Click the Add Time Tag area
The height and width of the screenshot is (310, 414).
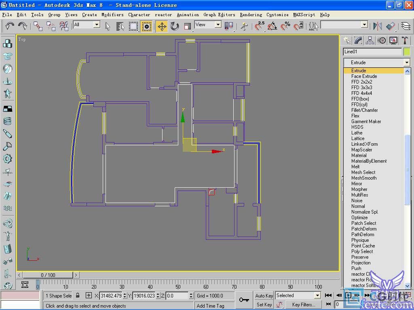(x=214, y=306)
